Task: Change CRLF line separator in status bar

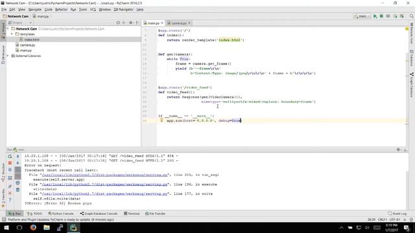Action: pos(383,219)
